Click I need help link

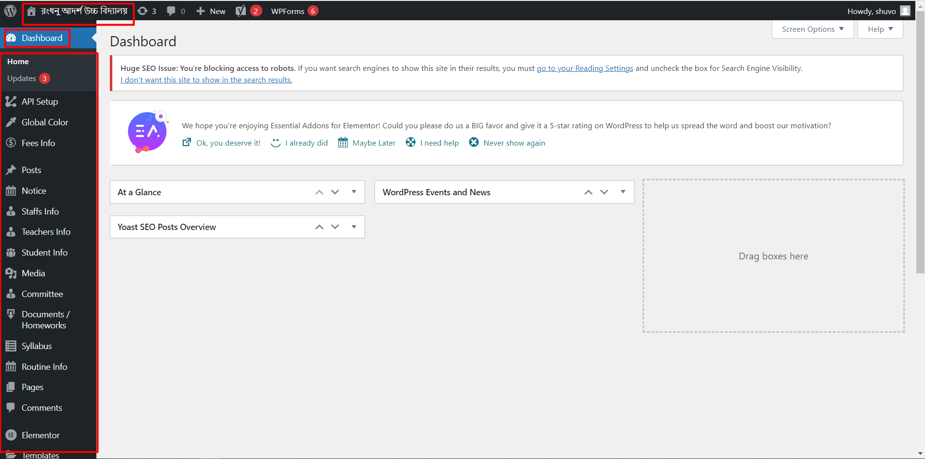440,143
